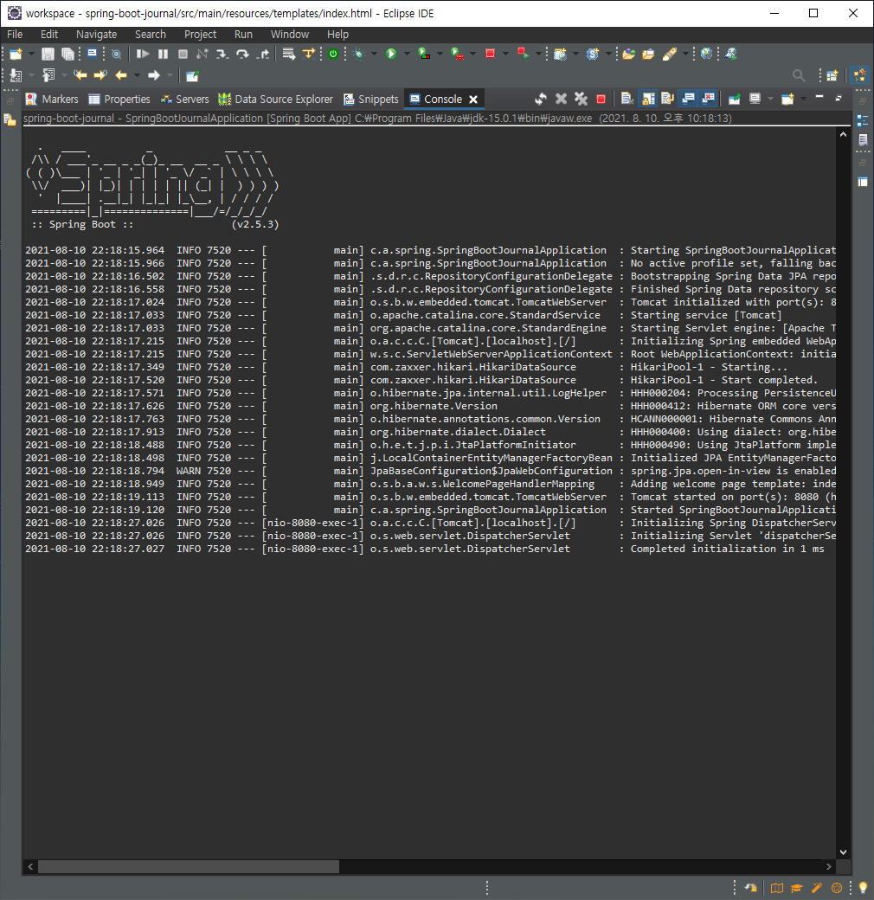The height and width of the screenshot is (900, 874).
Task: Open dropdown beside the Open Task pencil icon
Action: (x=685, y=54)
